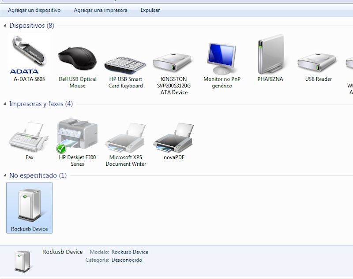Select the PHARIZNA computer icon

tap(270, 54)
